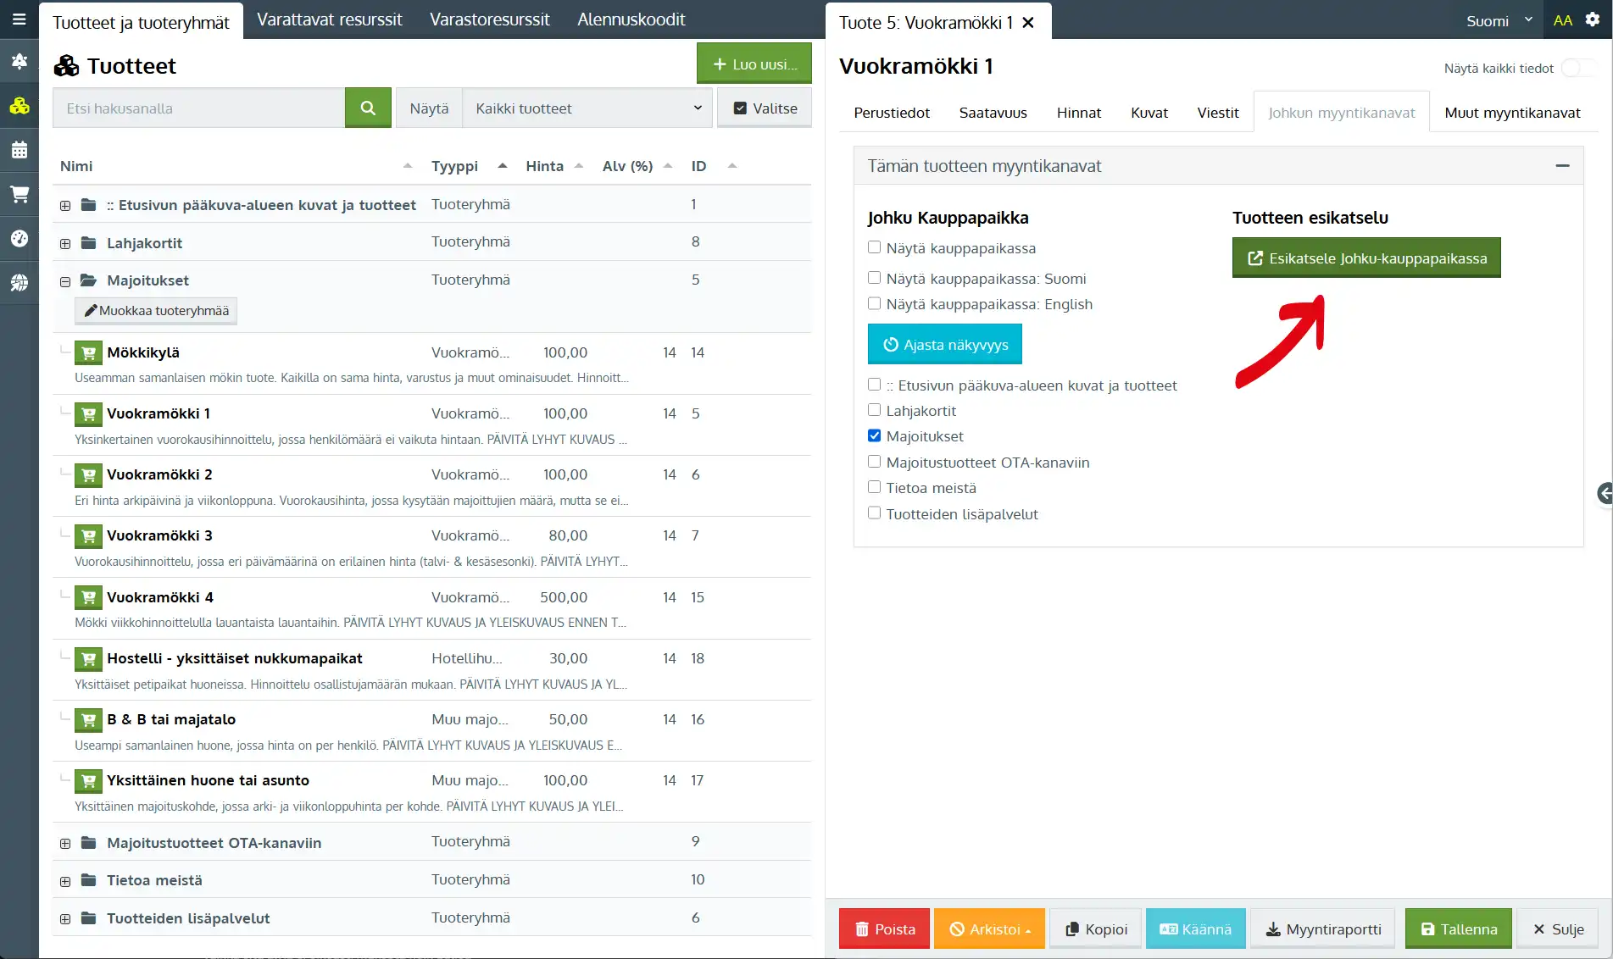Expand the Lahjakortit product group
1613x959 pixels.
point(65,244)
